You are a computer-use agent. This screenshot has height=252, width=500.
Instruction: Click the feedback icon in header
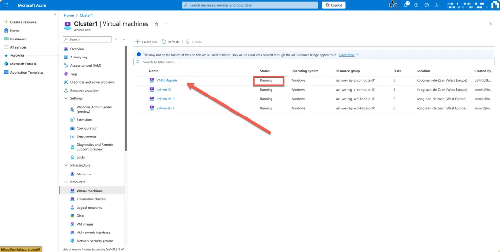(437, 5)
